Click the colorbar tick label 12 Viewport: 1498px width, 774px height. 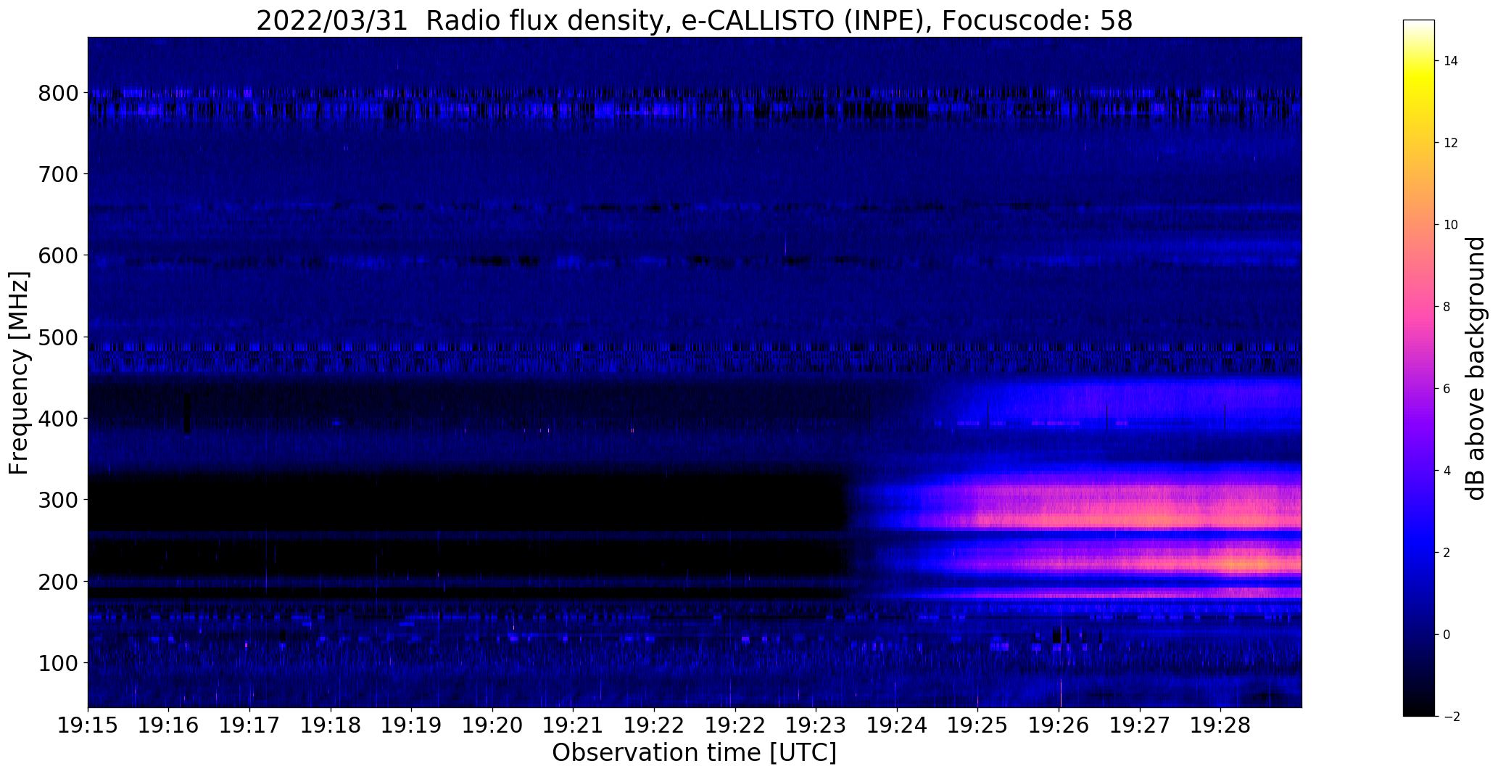tap(1451, 143)
